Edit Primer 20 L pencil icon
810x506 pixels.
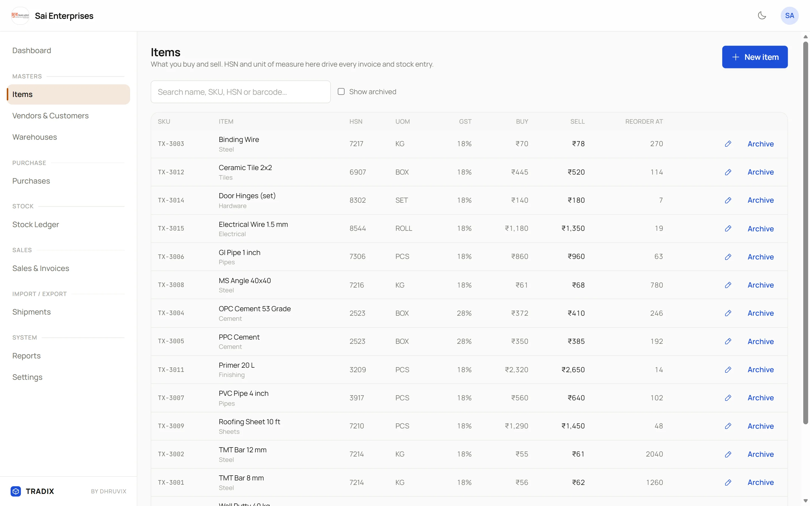(x=728, y=370)
